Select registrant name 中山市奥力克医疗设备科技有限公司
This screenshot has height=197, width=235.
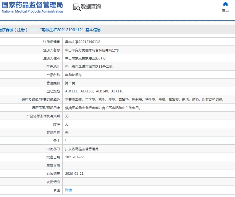click(92, 50)
